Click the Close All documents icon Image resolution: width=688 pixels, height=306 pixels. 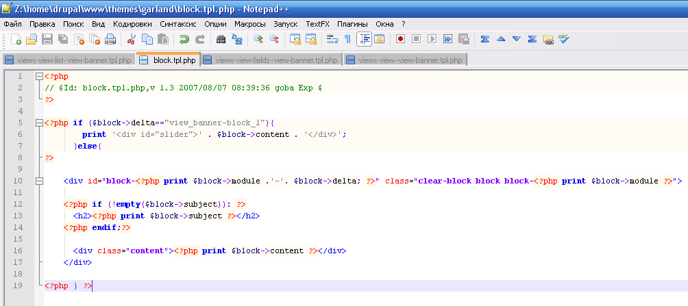[x=95, y=40]
